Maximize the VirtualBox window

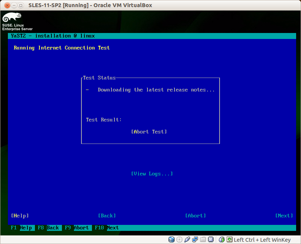[21, 5]
